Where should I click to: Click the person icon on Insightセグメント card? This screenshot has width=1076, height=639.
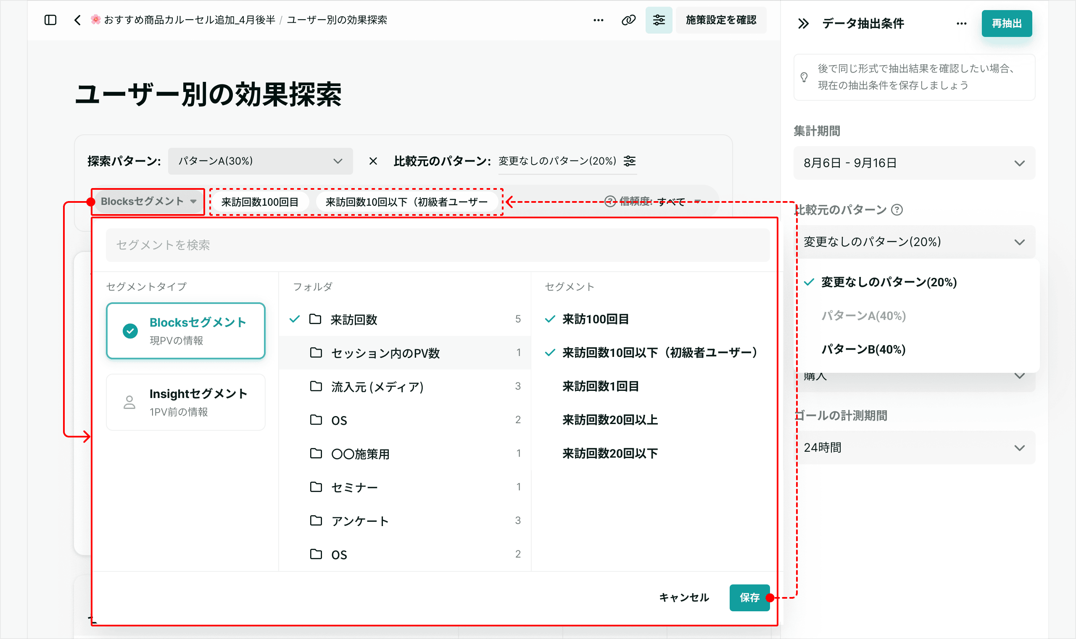coord(129,402)
